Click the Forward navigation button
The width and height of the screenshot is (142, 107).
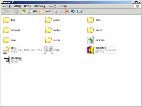point(16,11)
